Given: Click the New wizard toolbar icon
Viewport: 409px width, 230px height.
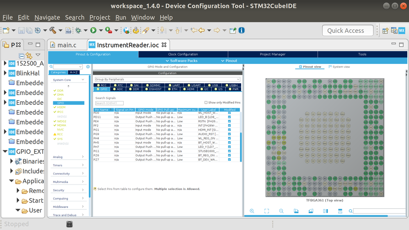Looking at the screenshot, I should click(x=6, y=31).
